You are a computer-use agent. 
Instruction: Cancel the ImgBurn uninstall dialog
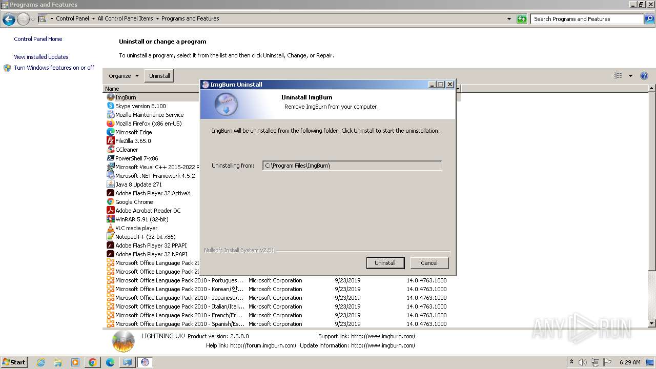click(429, 263)
